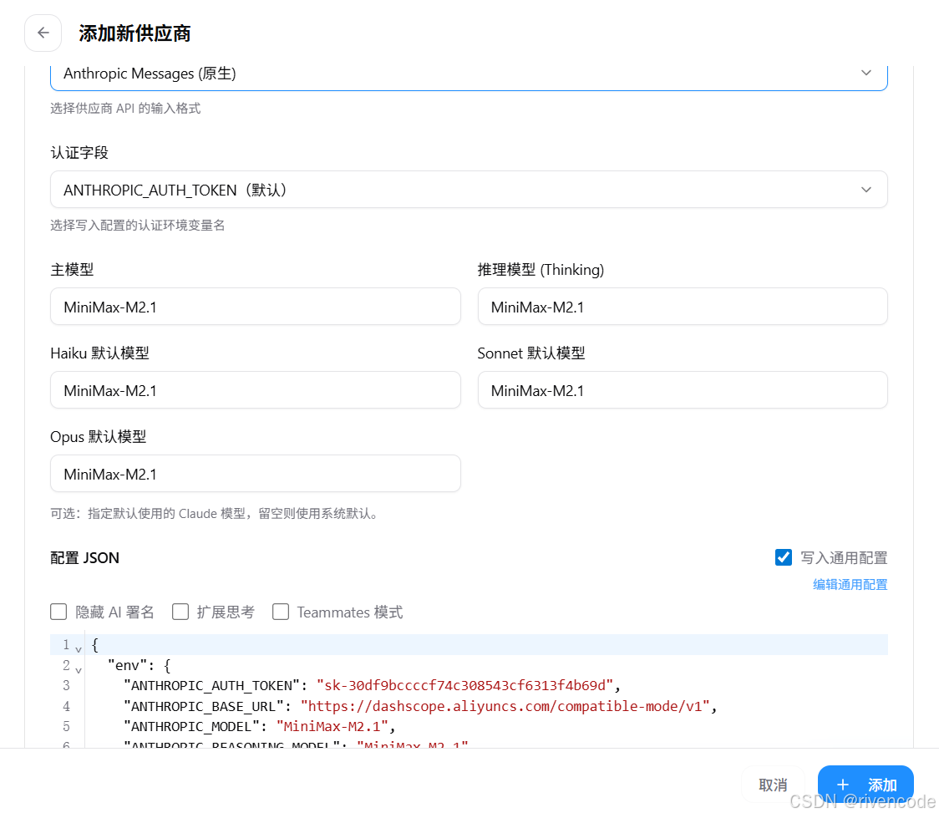939x818 pixels.
Task: Click the ANTHROPIC_MODEL value in JSON
Action: 332,727
